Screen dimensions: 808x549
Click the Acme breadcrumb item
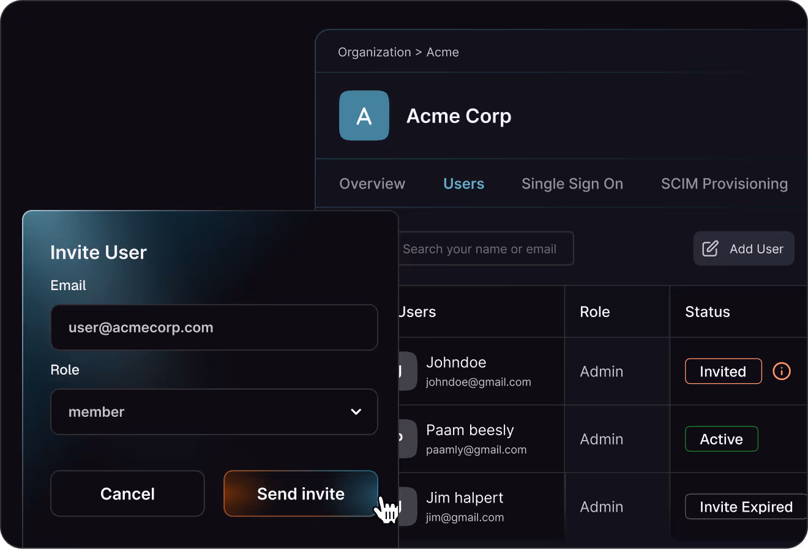point(443,52)
